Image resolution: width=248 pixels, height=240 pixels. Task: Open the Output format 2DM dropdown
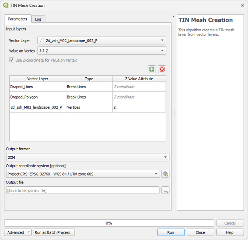click(x=88, y=157)
